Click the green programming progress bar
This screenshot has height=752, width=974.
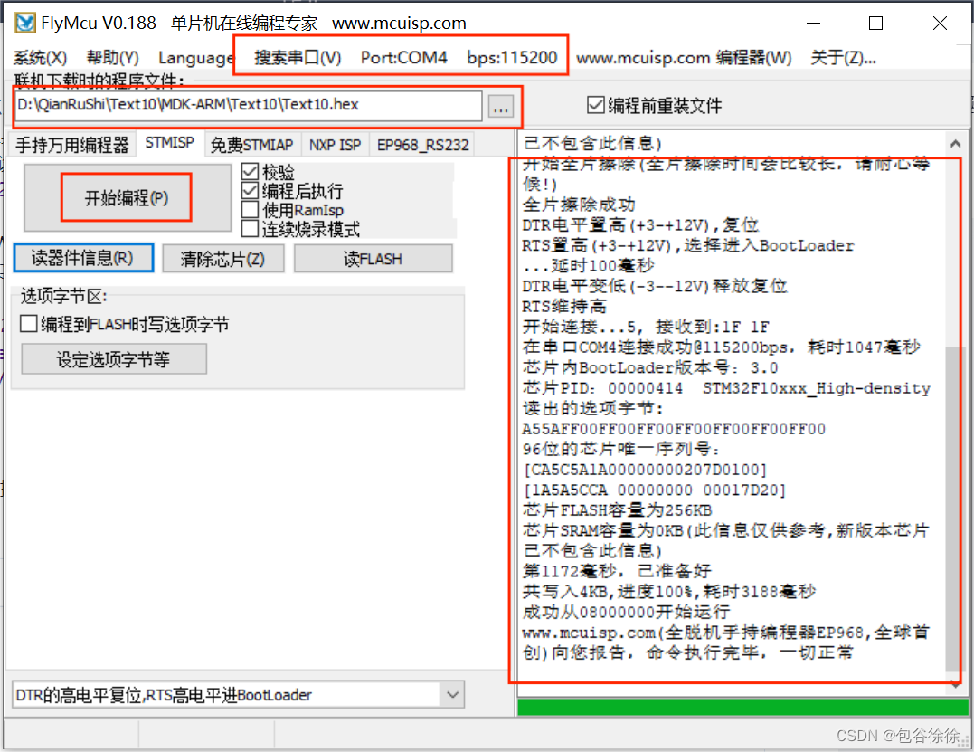pos(742,707)
